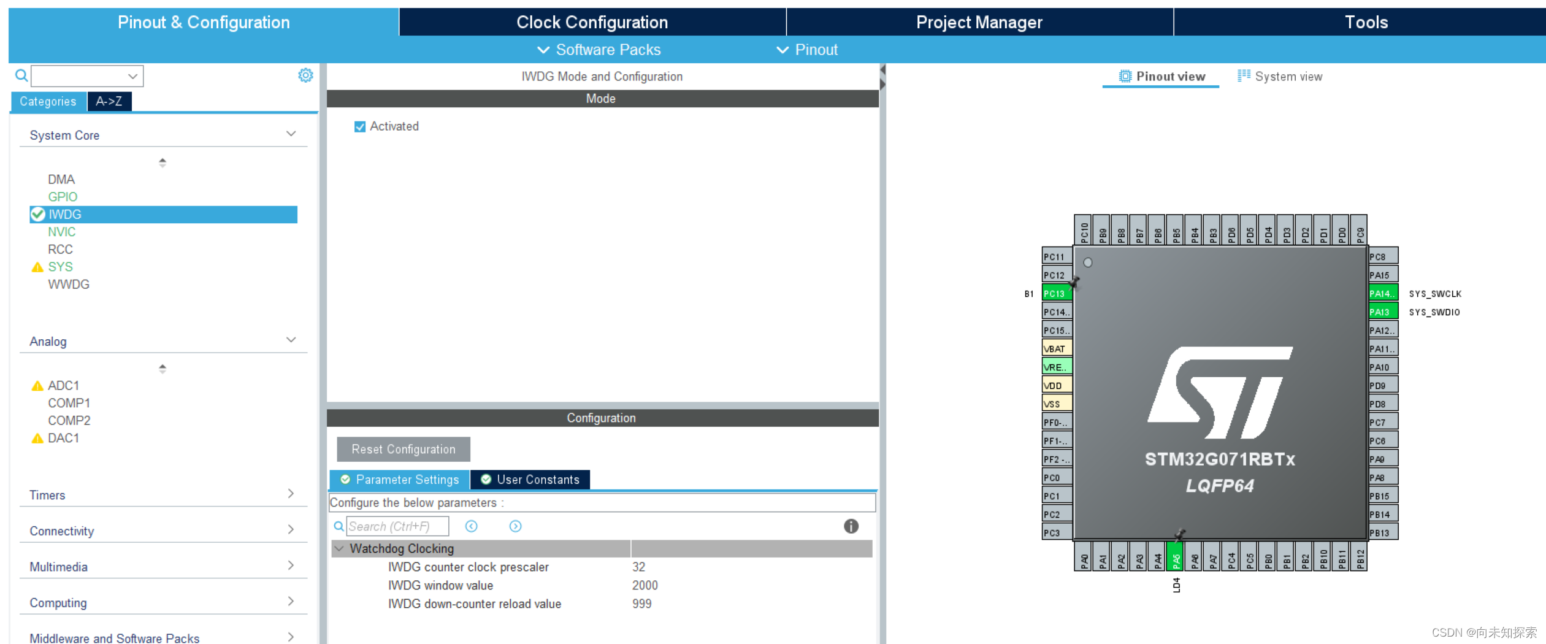Select the PA10 pin on chip
Image resolution: width=1546 pixels, height=644 pixels.
pos(1383,367)
